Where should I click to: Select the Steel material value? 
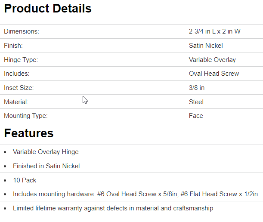196,102
